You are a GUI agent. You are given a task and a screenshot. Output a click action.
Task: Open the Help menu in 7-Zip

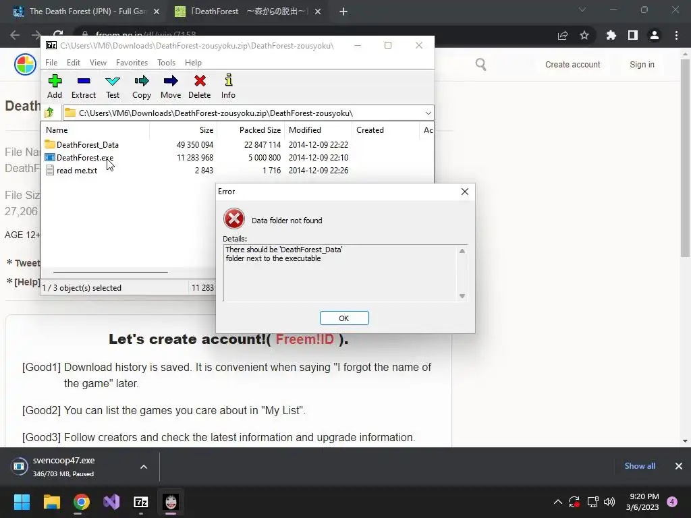click(193, 63)
